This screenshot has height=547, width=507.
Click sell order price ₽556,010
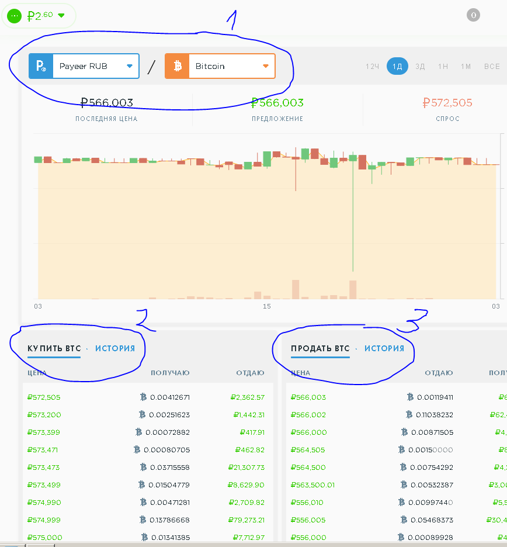point(307,503)
